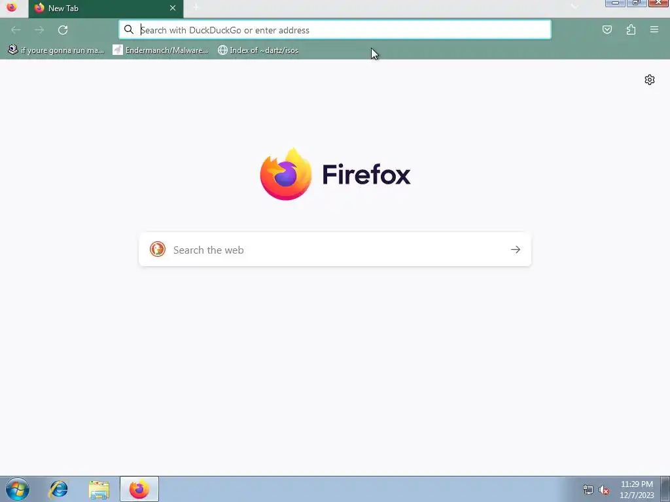The width and height of the screenshot is (670, 502).
Task: Click the Firefox taskbar button
Action: pos(139,489)
